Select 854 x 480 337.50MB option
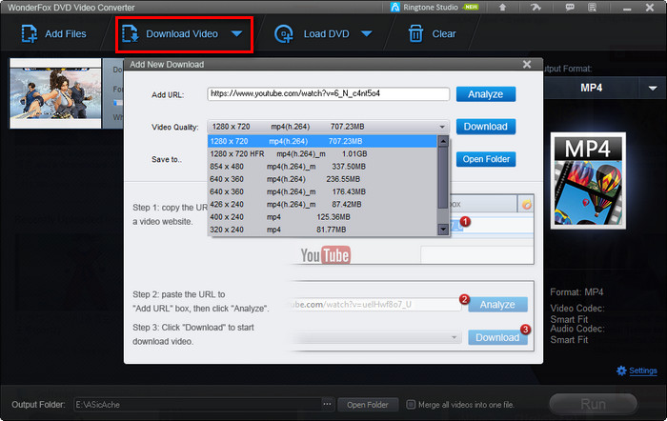Image resolution: width=667 pixels, height=421 pixels. (x=322, y=167)
